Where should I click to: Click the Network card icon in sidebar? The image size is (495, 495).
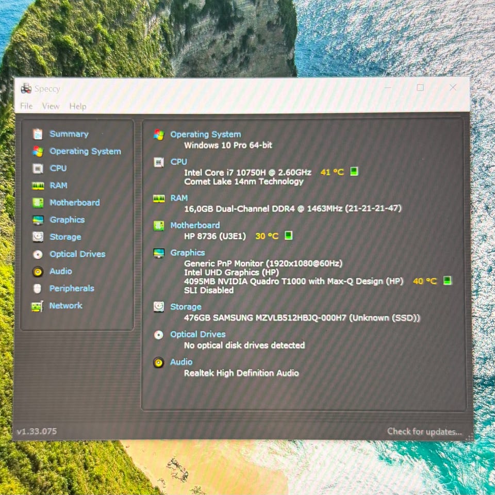tap(37, 306)
